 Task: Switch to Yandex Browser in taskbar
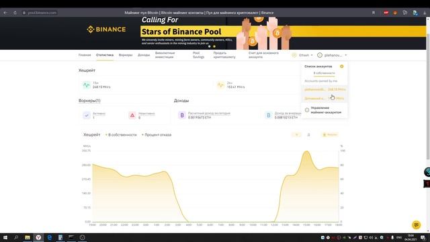coord(38,237)
